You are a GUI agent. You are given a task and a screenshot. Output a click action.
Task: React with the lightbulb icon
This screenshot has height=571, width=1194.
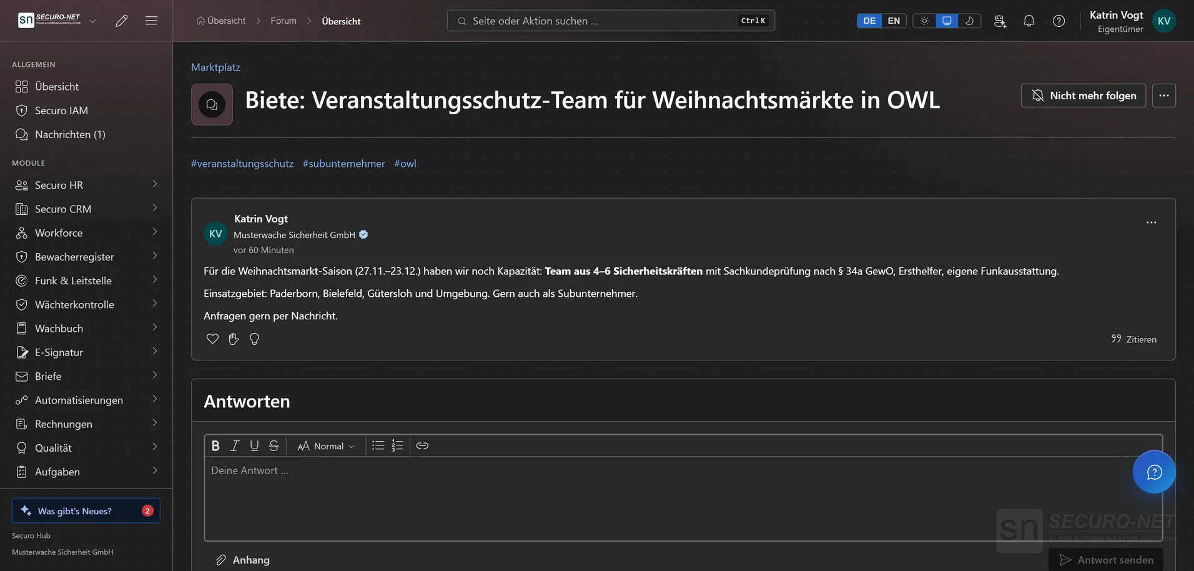(254, 339)
